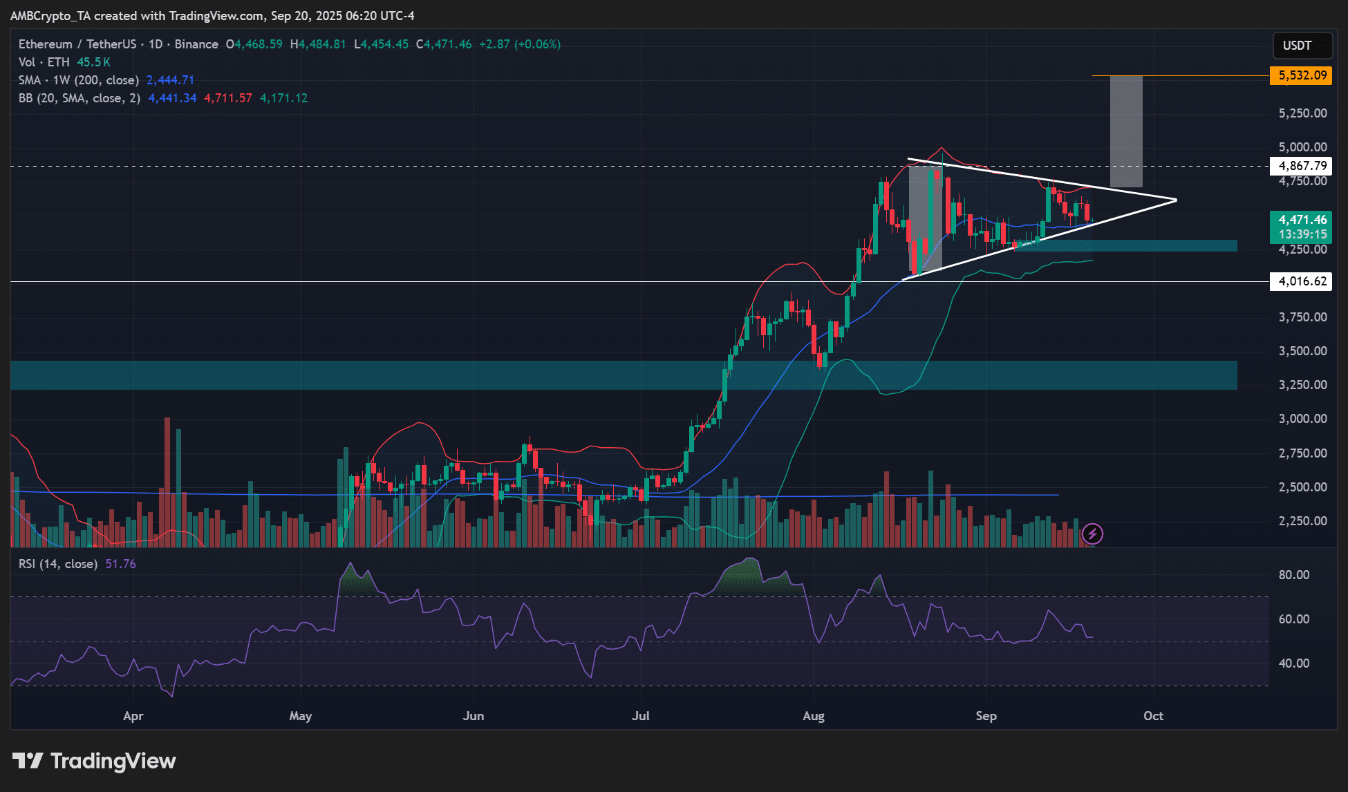Open the 1D timeframe in legend
Viewport: 1348px width, 792px height.
click(156, 44)
